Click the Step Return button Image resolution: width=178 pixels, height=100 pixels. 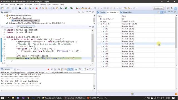[50, 8]
